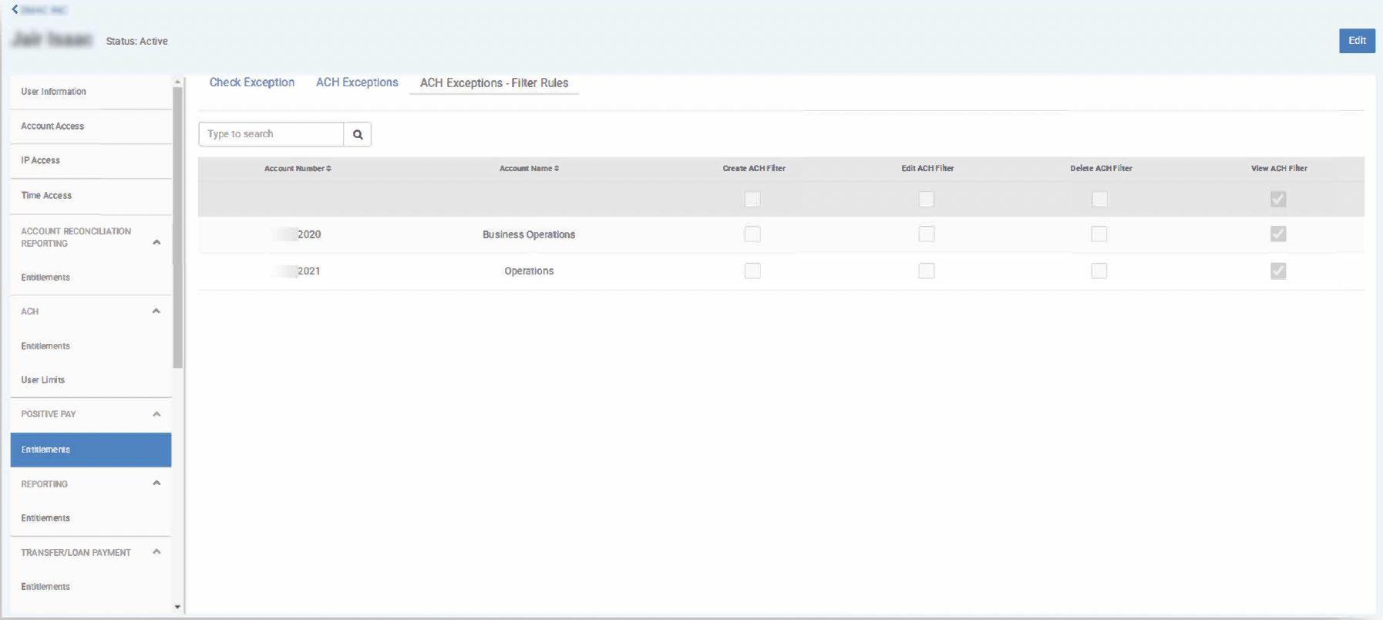Sort by Account Name column arrows

click(557, 169)
